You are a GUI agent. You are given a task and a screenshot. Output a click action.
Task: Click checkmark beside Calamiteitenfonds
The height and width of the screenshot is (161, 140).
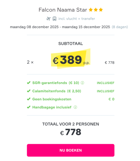(x=29, y=91)
